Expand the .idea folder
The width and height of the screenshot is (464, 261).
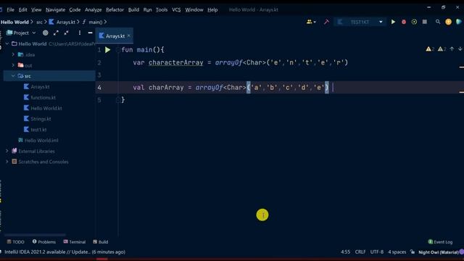click(13, 54)
